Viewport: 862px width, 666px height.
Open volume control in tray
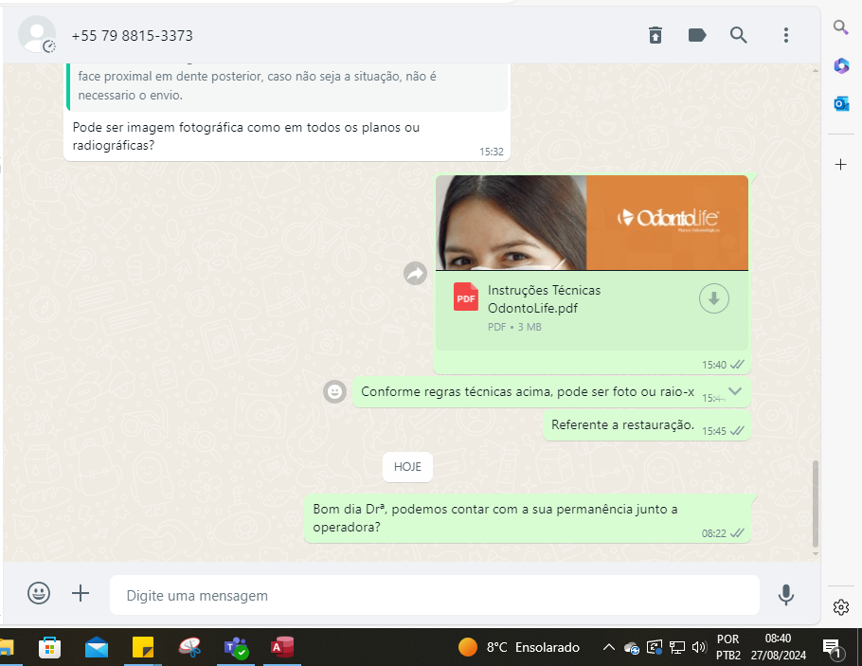click(x=699, y=647)
